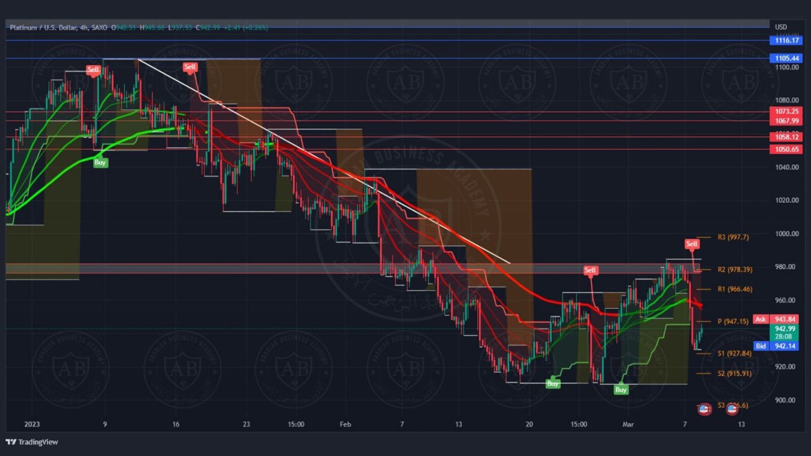
Task: Click the Feb label on the time axis
Action: 345,425
